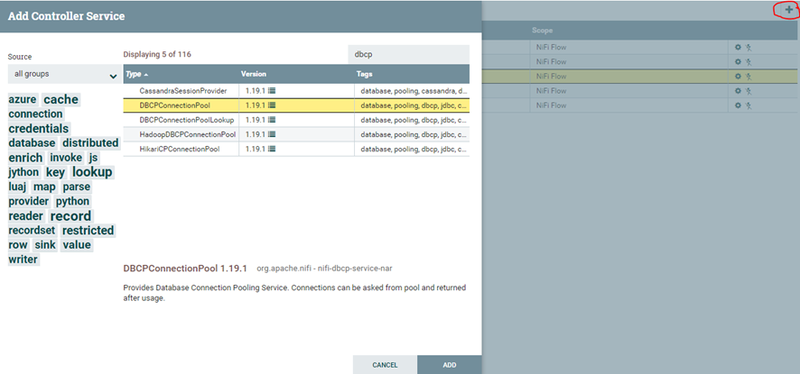Filter by the map tag

[x=44, y=187]
